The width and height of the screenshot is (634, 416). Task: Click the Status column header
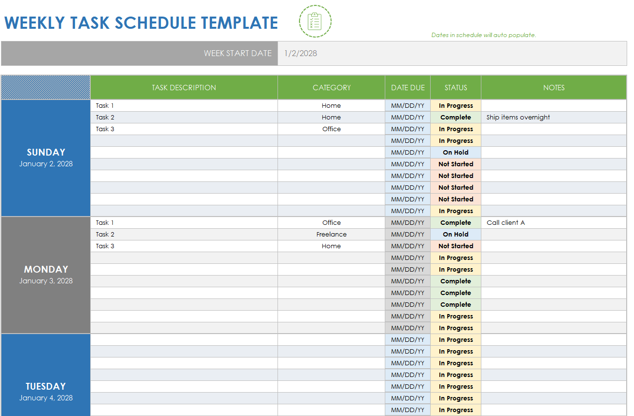click(x=456, y=88)
